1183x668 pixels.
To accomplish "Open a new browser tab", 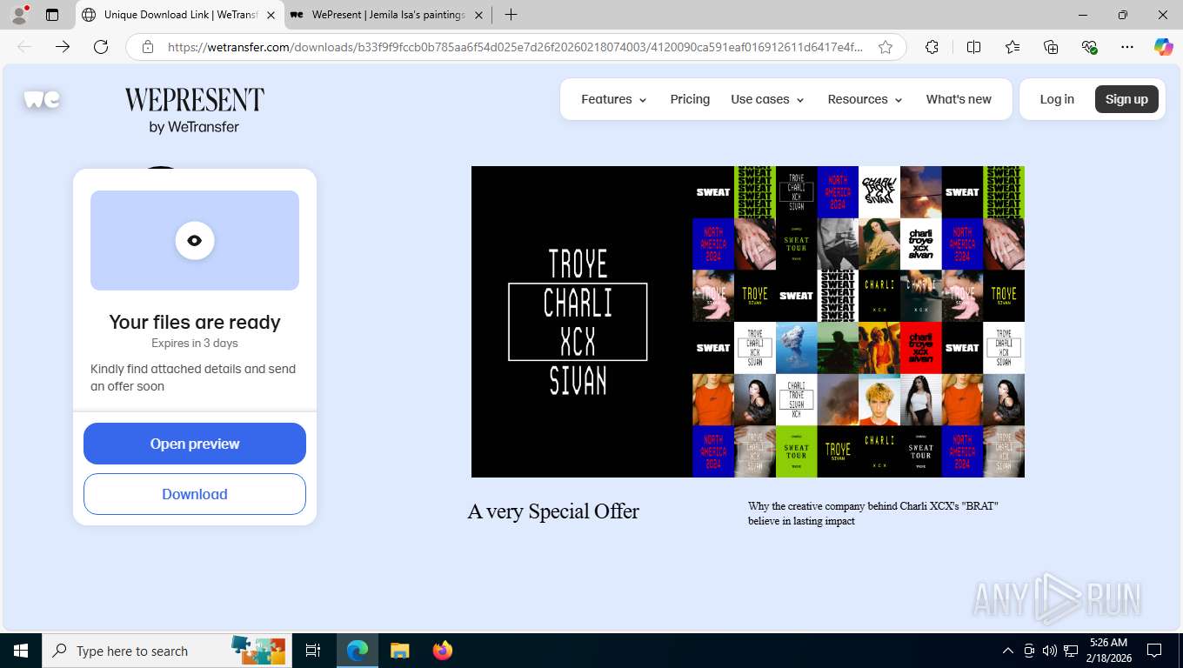I will point(511,15).
